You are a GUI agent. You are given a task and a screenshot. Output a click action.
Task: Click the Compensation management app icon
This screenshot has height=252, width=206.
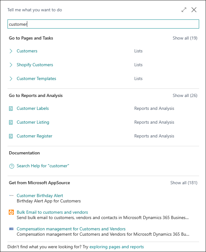(11, 229)
